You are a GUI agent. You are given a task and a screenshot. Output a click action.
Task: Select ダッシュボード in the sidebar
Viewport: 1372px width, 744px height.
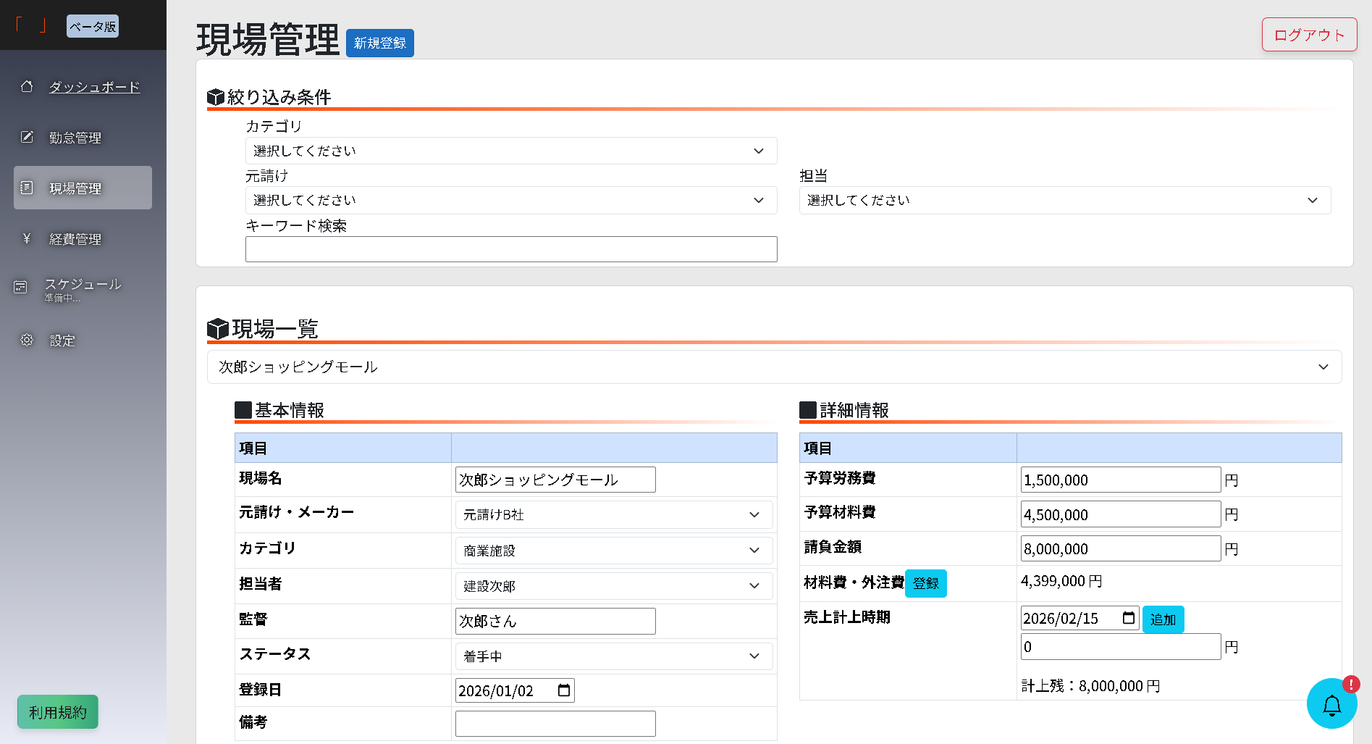[x=94, y=87]
